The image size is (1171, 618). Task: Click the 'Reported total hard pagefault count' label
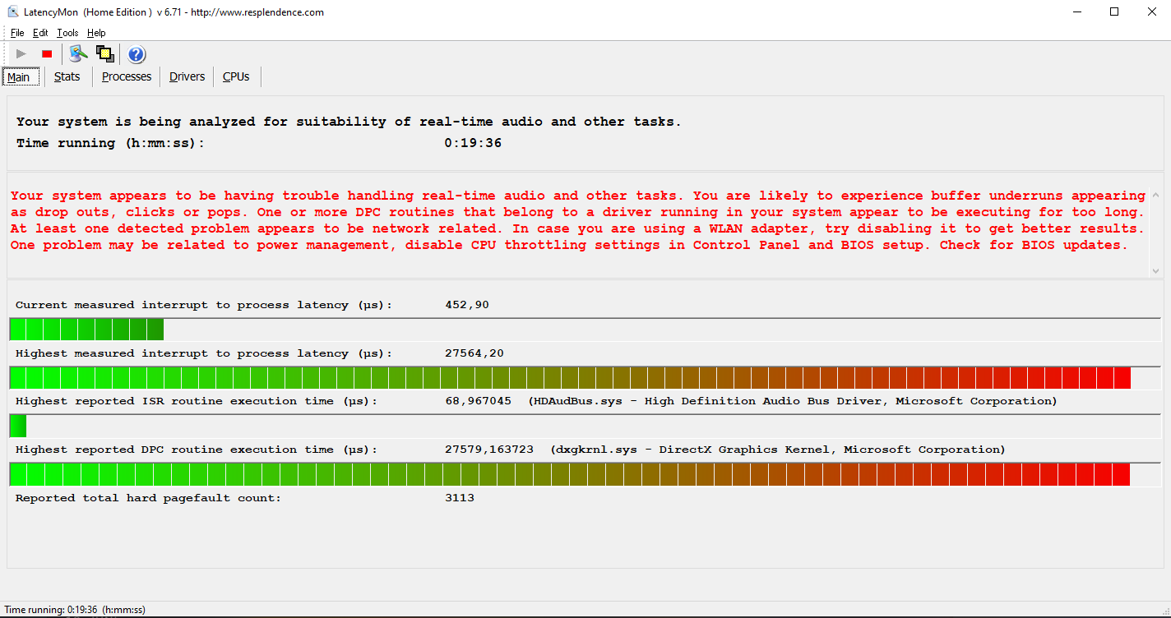(x=148, y=498)
